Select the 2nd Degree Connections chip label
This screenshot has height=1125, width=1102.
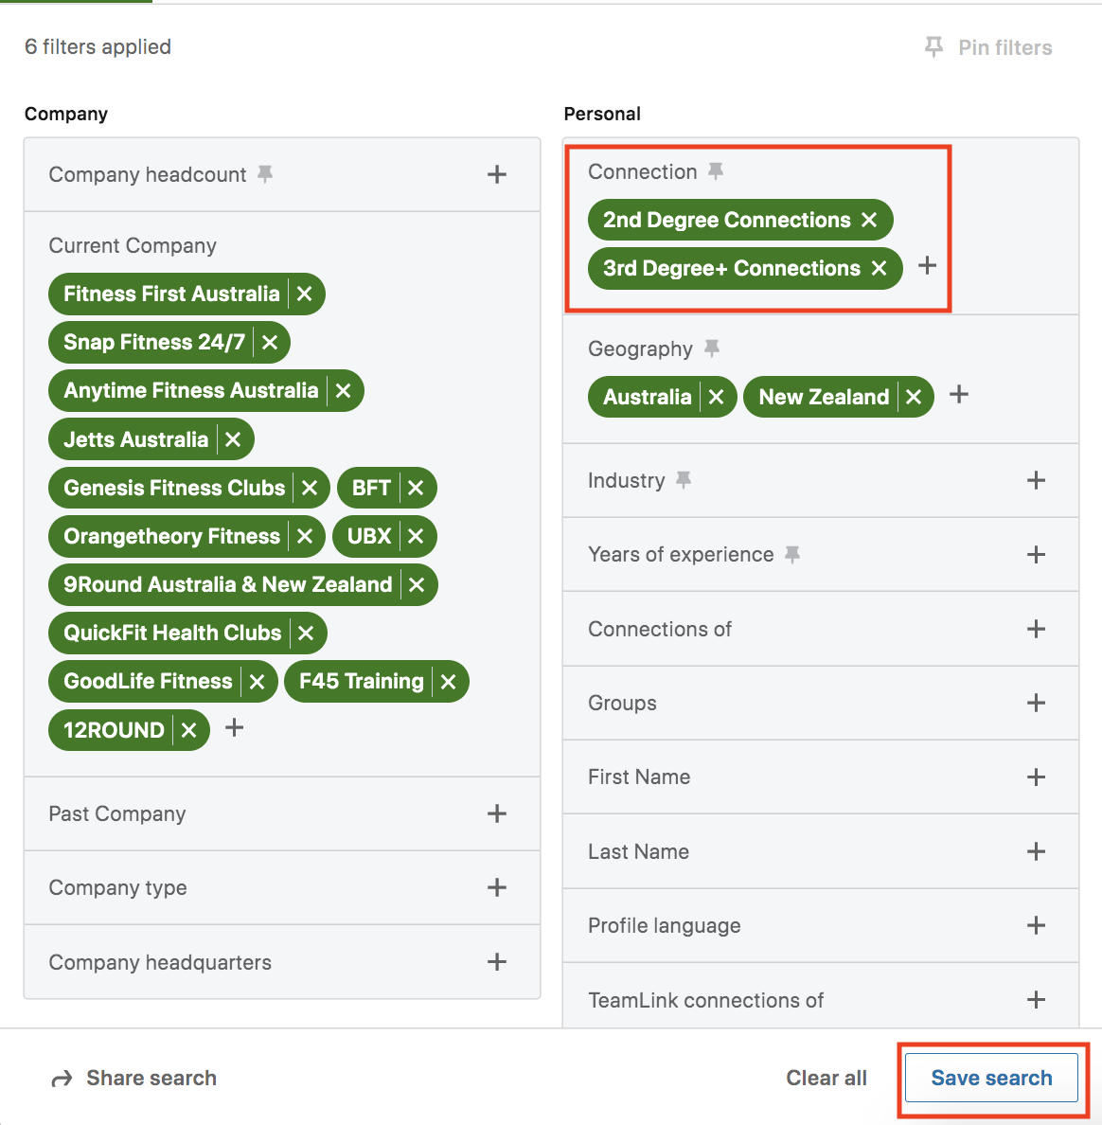click(727, 220)
